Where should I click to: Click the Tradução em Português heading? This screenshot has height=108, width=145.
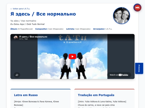tap(96, 95)
